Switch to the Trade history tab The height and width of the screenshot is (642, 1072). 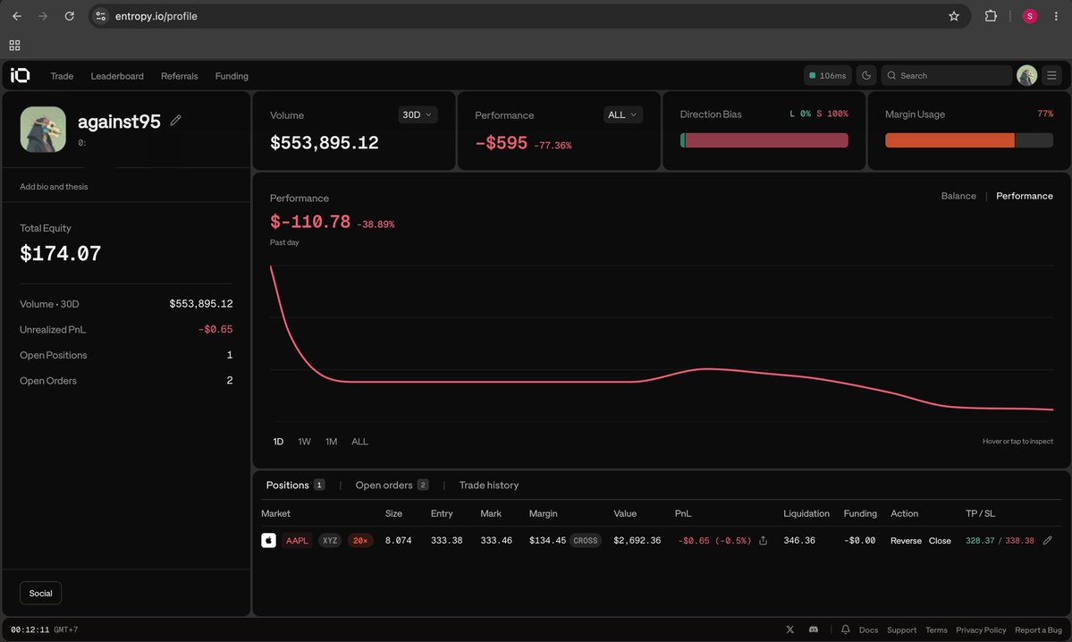(x=489, y=485)
